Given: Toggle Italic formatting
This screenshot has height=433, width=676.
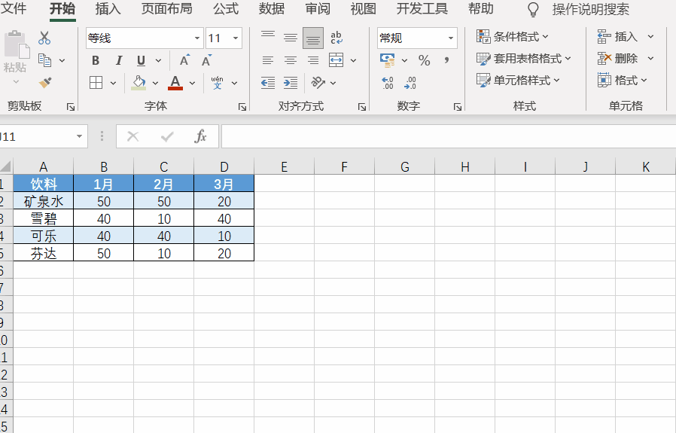Looking at the screenshot, I should click(119, 60).
